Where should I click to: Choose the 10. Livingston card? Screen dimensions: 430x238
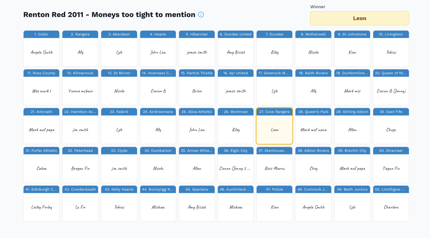click(391, 48)
